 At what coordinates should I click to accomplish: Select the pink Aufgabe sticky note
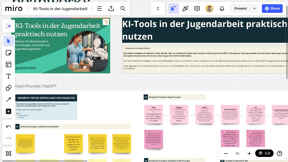click(179, 114)
